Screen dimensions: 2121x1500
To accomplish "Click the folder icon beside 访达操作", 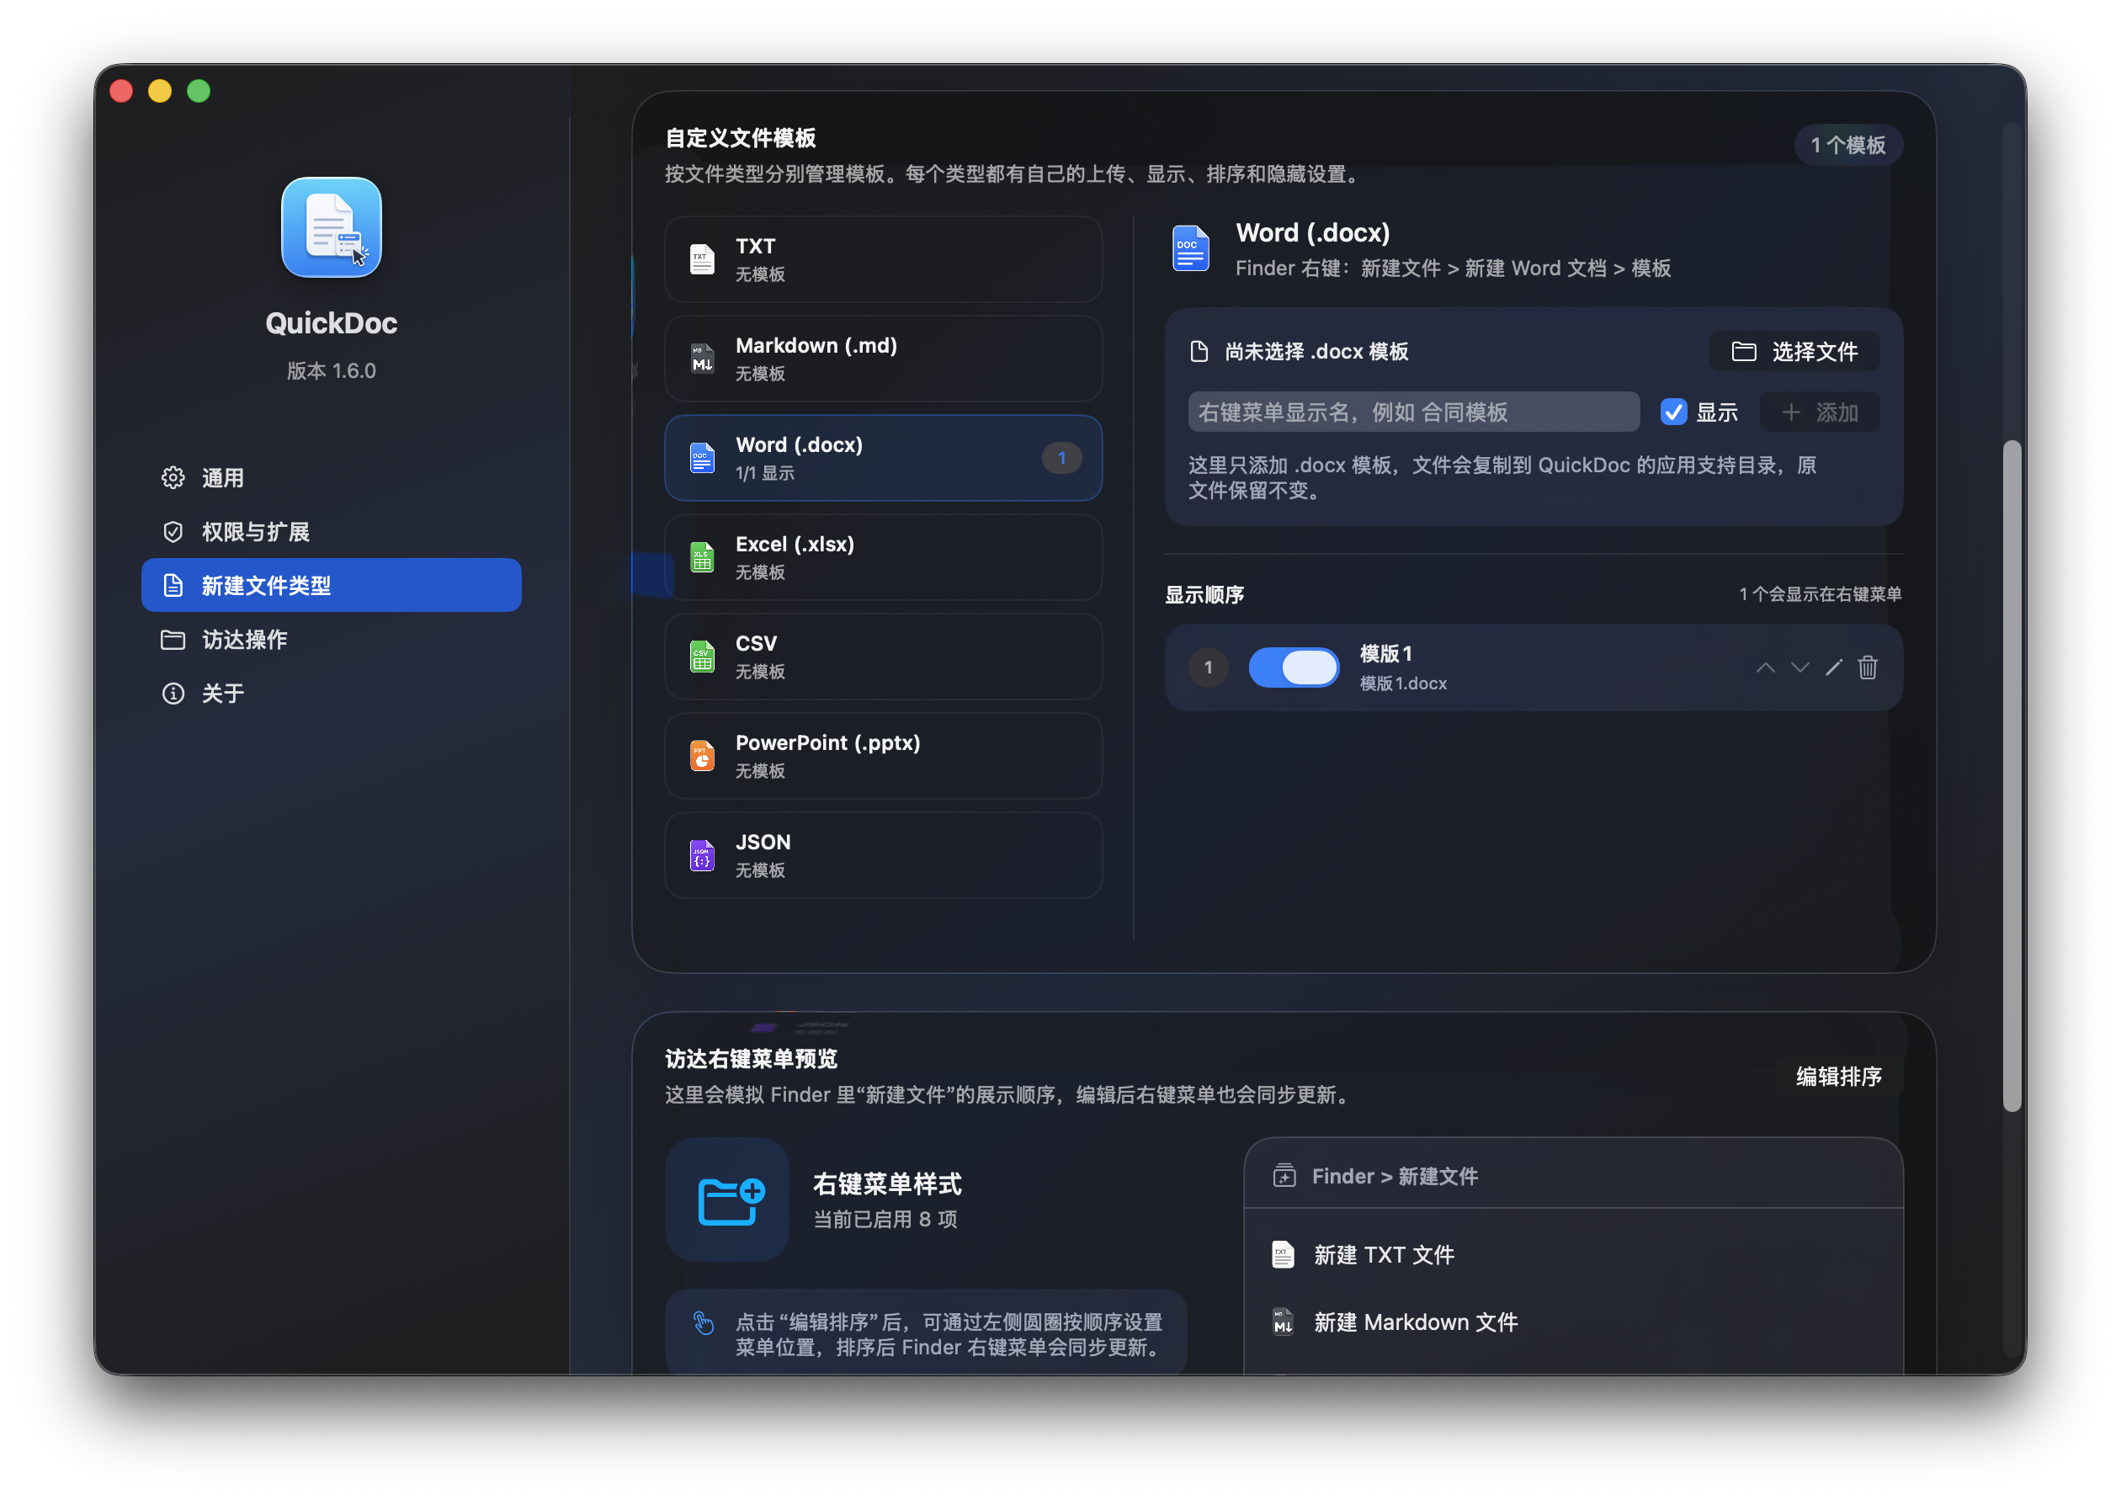I will coord(173,639).
